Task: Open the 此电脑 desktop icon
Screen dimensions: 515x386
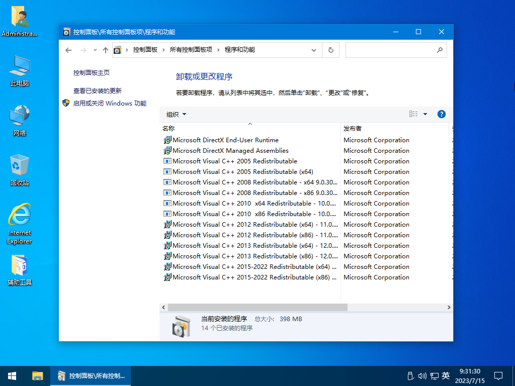Action: (20, 70)
